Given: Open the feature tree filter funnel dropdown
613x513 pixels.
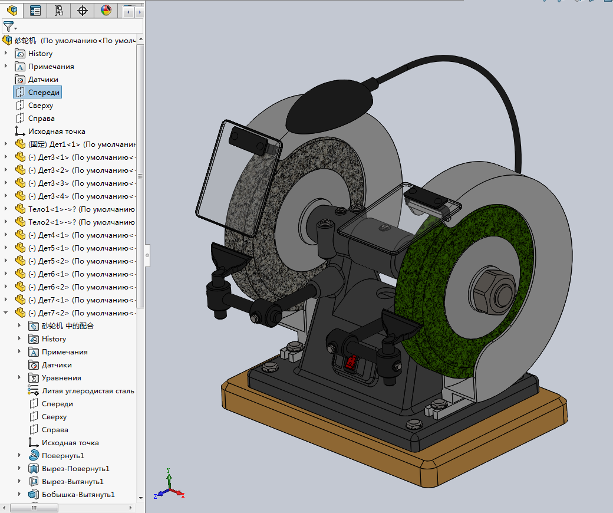Looking at the screenshot, I should pos(10,27).
